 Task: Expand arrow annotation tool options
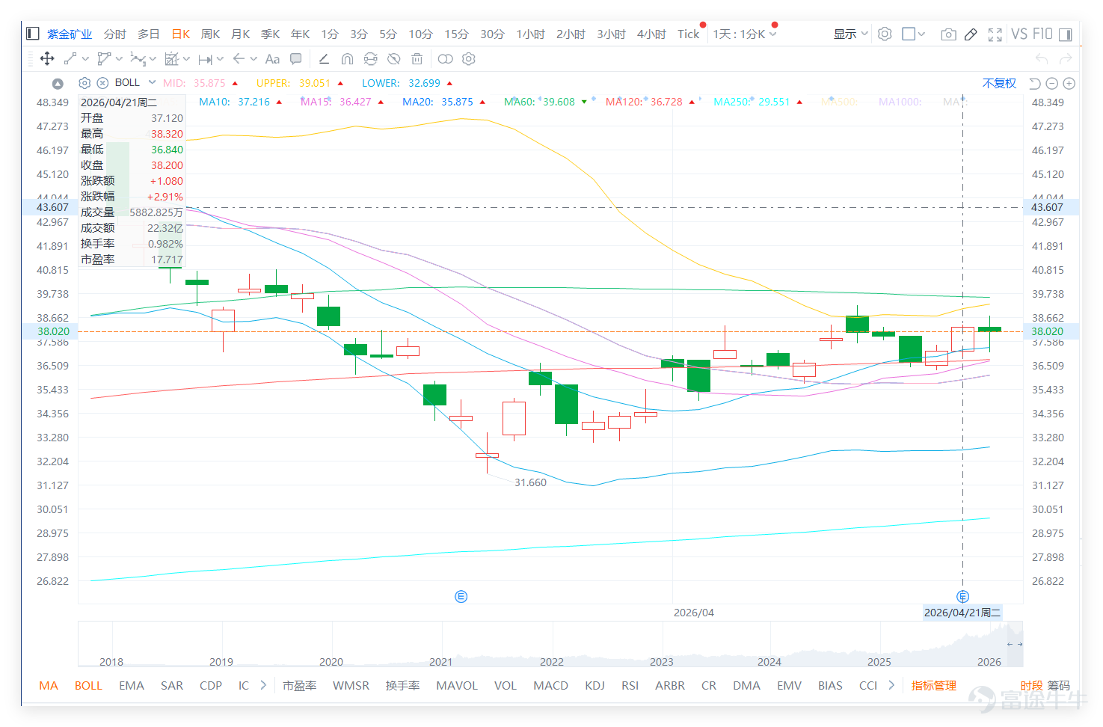point(254,58)
